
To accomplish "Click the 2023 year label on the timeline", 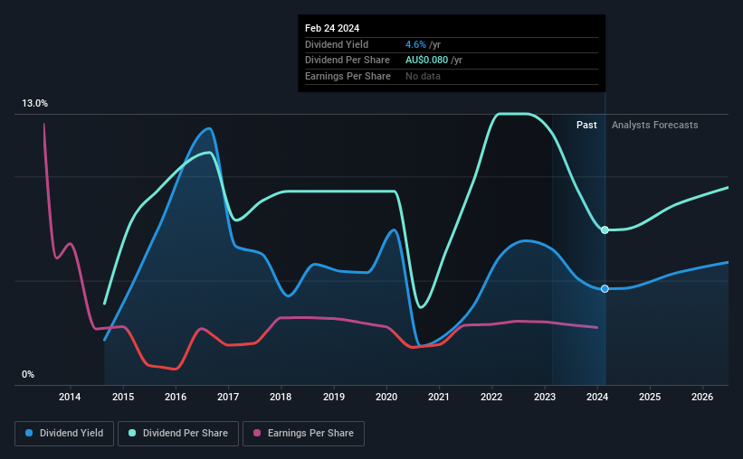I will pos(545,397).
